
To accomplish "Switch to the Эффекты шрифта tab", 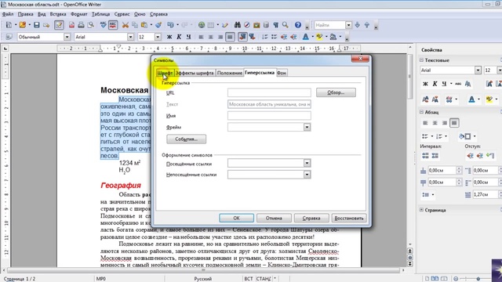I will pyautogui.click(x=195, y=73).
